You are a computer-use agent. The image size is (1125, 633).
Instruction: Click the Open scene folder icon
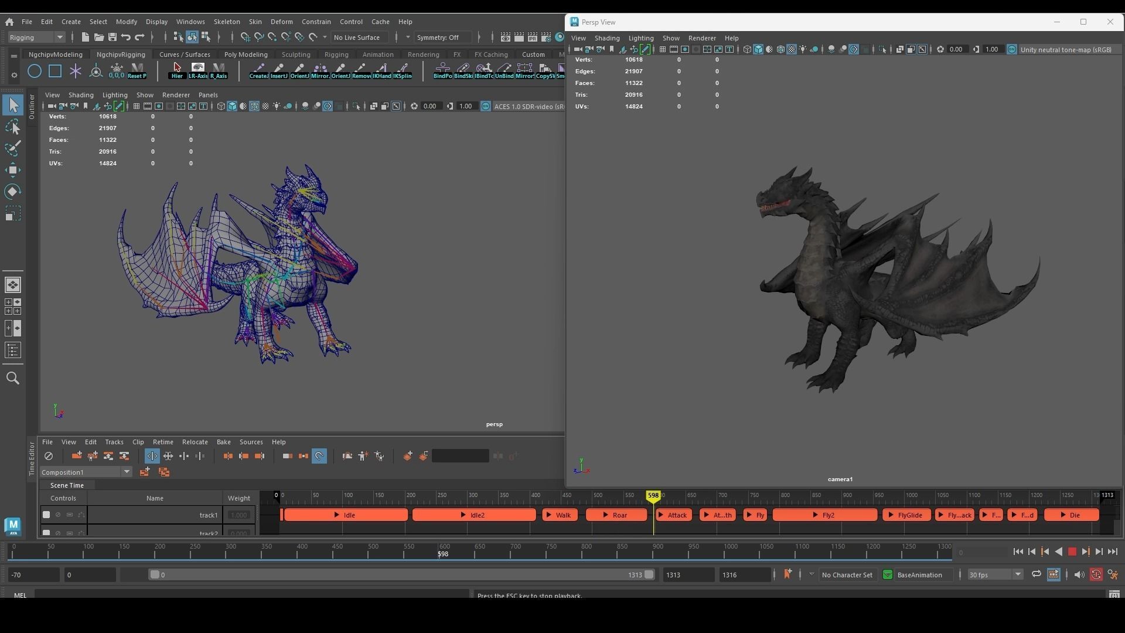[99, 37]
